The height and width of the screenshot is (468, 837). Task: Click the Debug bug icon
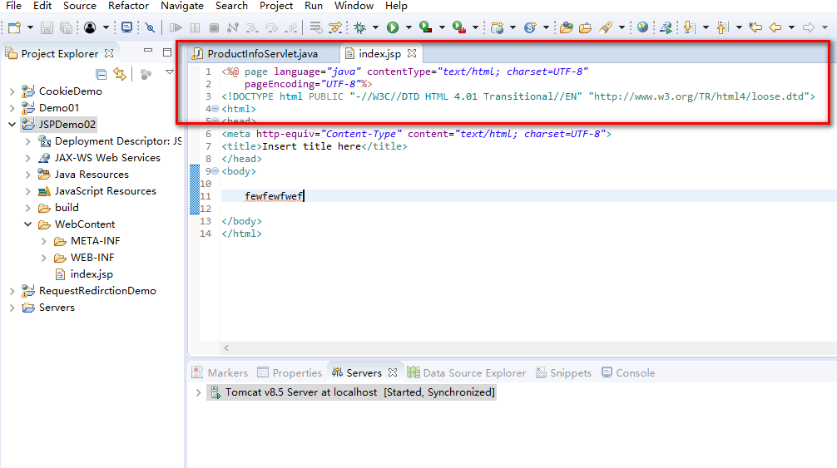[x=360, y=27]
